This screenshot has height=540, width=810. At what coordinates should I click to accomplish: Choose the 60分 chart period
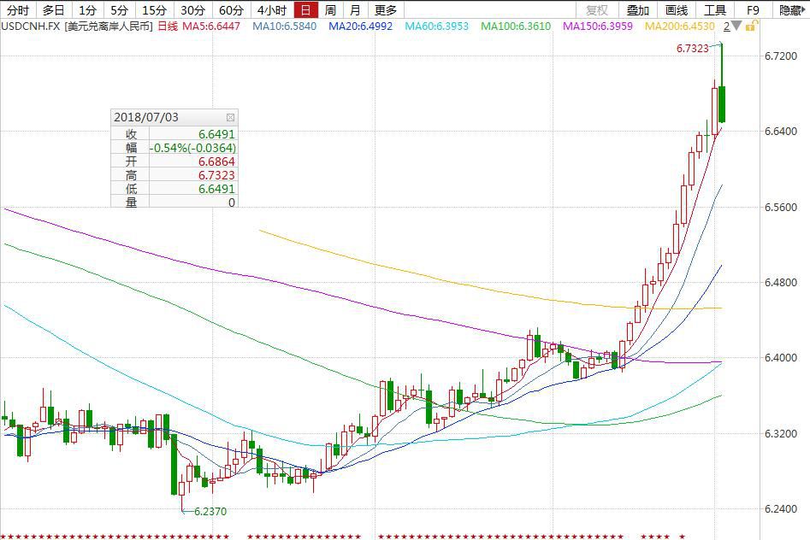[231, 10]
